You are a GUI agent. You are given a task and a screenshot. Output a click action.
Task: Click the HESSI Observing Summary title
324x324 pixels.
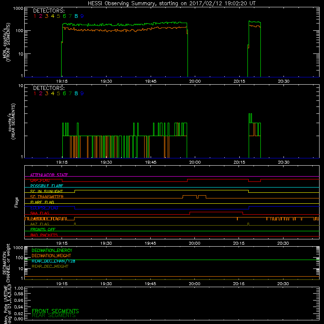(x=172, y=4)
